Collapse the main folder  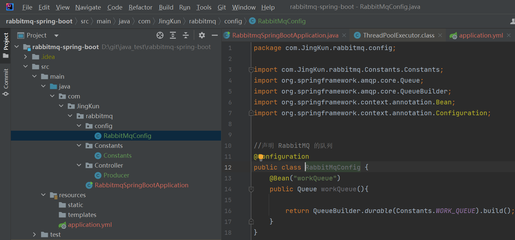click(x=35, y=77)
